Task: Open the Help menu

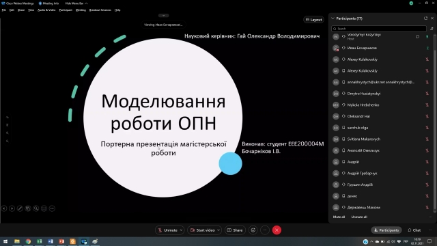Action: tap(117, 10)
